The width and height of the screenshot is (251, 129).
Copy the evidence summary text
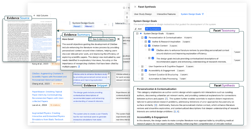79,67
